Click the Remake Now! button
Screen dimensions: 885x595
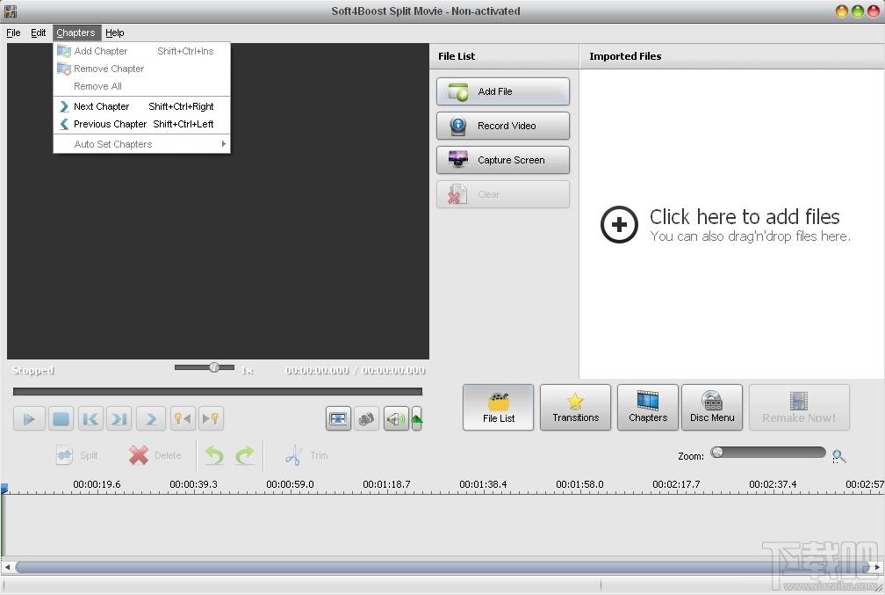pyautogui.click(x=799, y=408)
